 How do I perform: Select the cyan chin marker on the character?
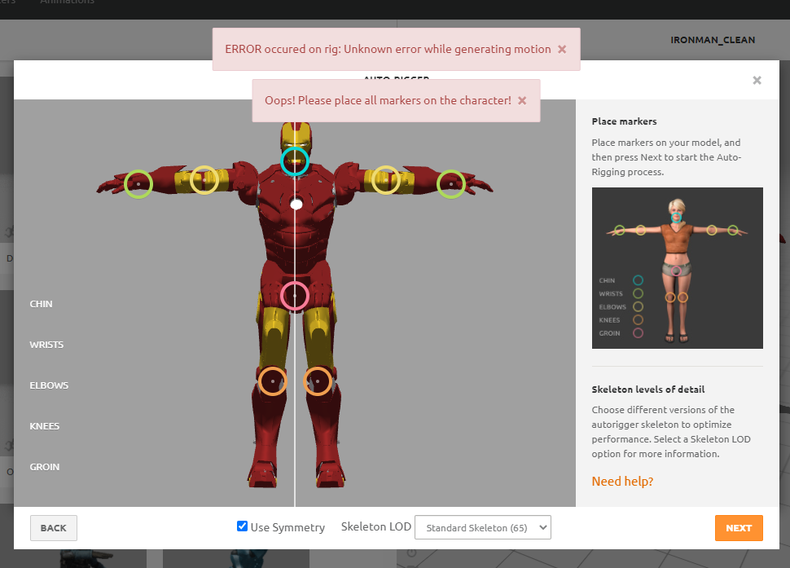(295, 161)
